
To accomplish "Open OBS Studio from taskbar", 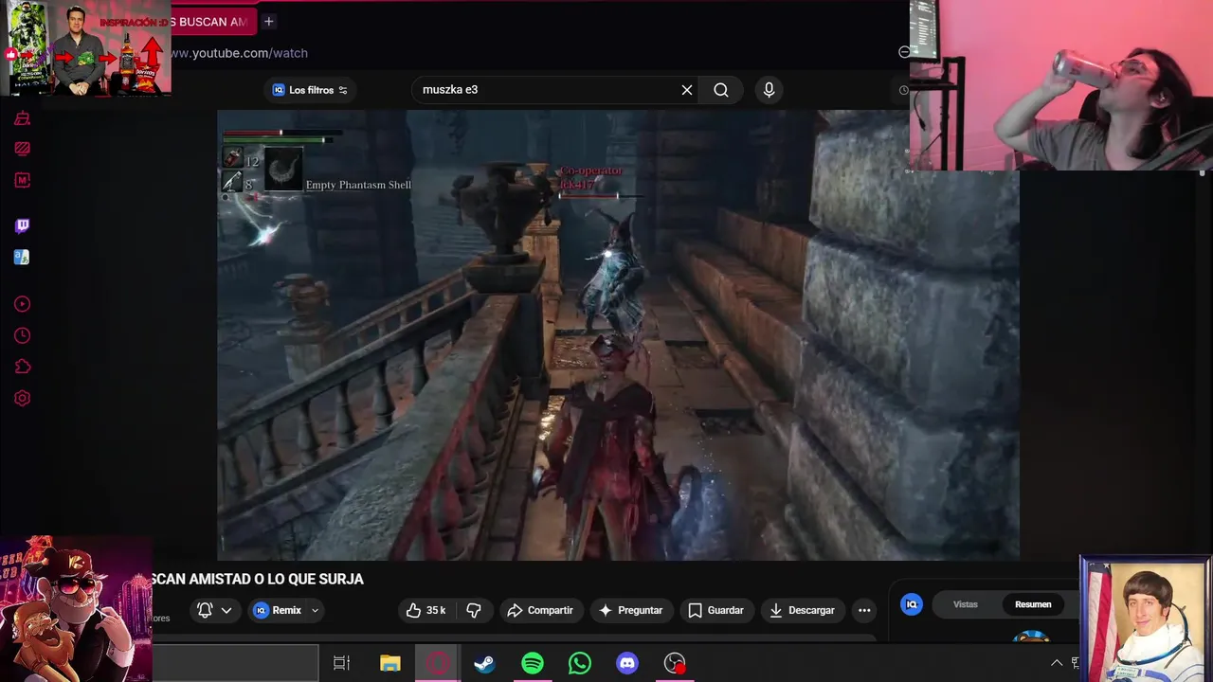I will [x=675, y=663].
